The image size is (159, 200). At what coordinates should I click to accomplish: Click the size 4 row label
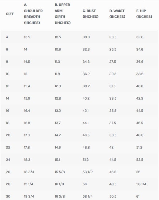[x=7, y=37]
